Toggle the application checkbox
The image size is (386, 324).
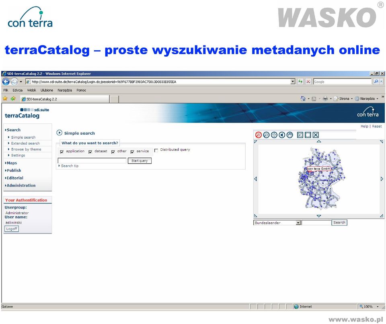point(62,152)
